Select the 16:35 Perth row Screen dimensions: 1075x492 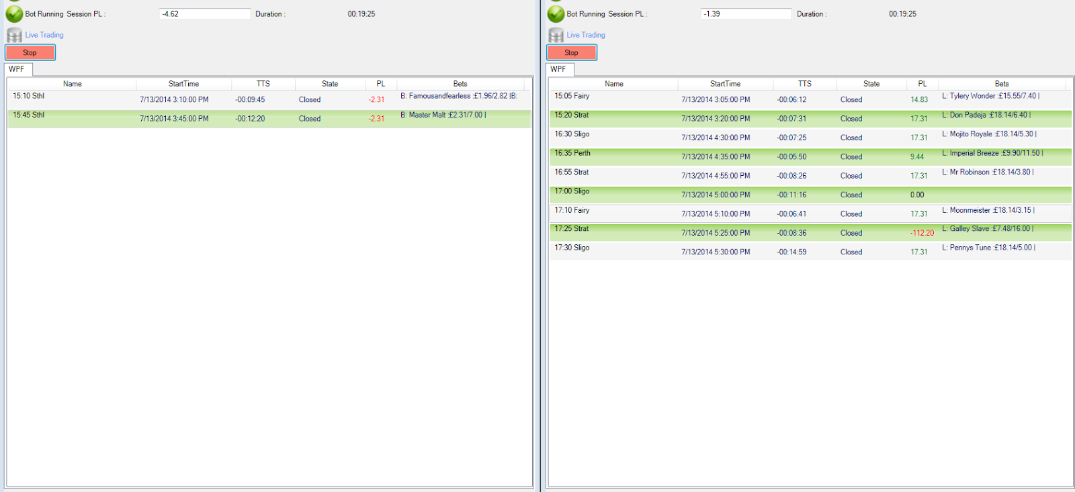[811, 156]
